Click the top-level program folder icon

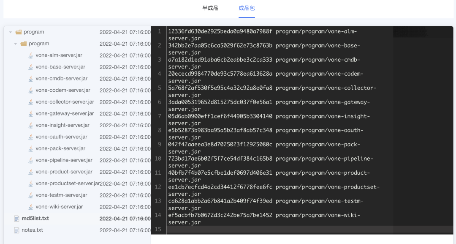tap(19, 31)
